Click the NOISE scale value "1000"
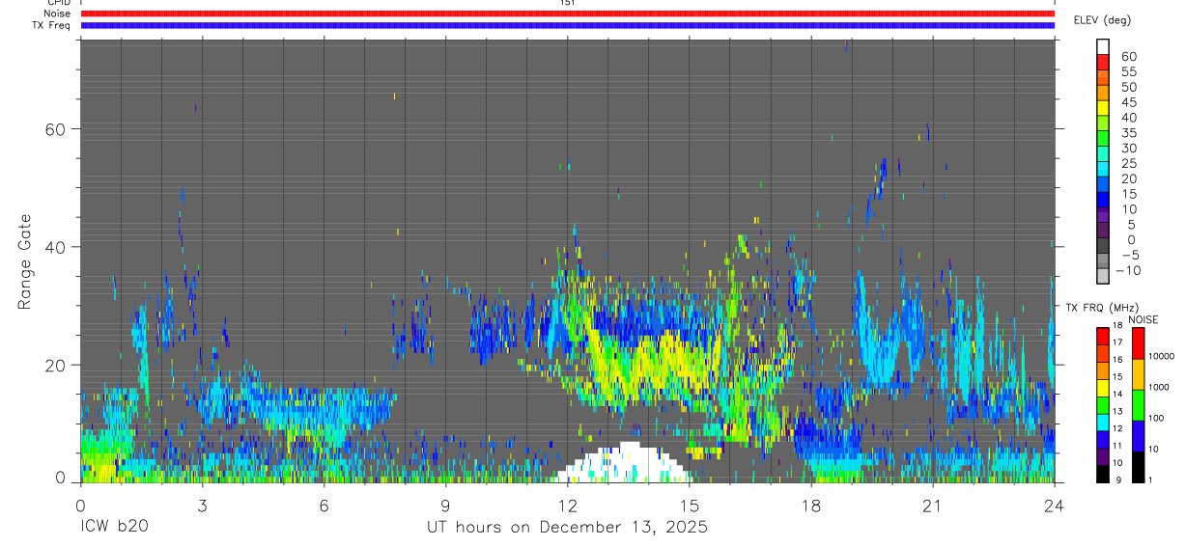The height and width of the screenshot is (547, 1186). click(x=1160, y=387)
